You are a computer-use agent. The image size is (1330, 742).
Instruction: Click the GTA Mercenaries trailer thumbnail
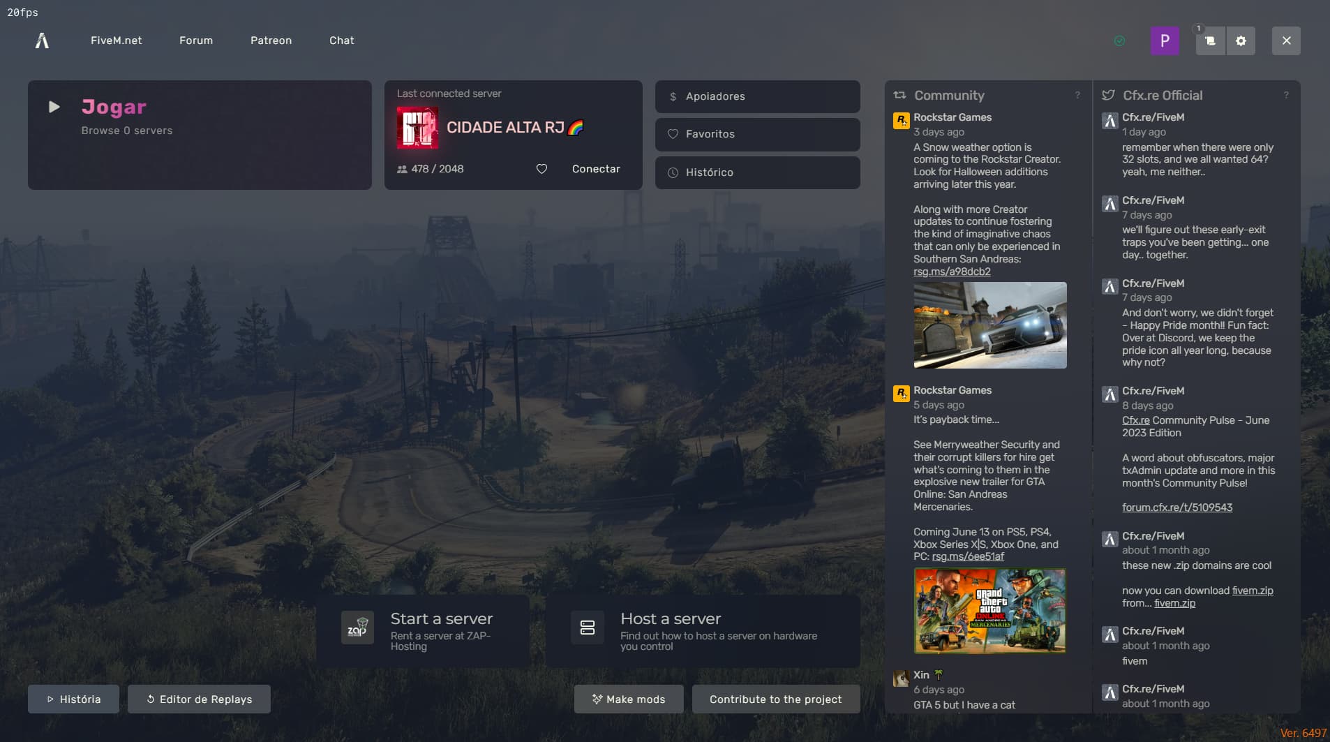(x=989, y=611)
